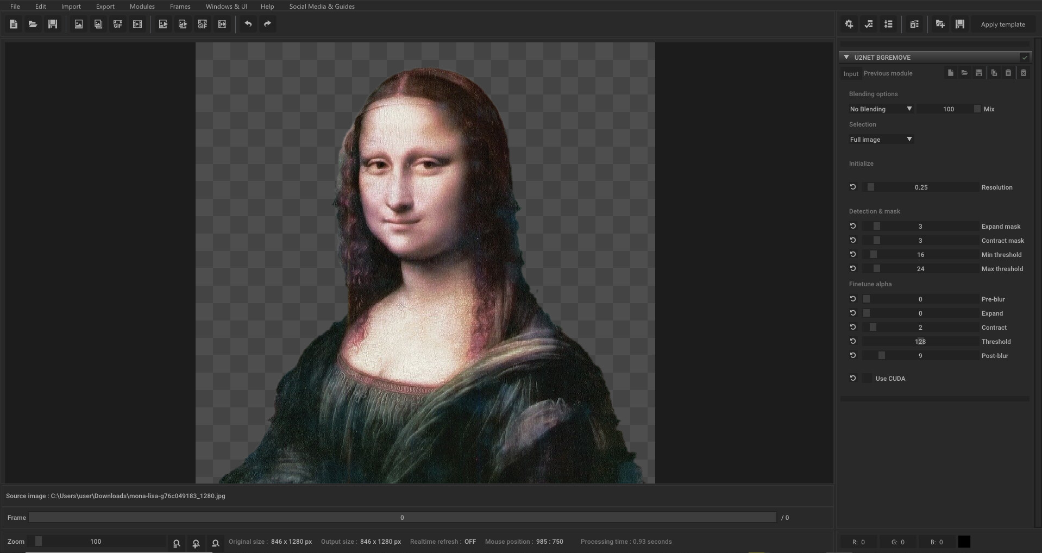Click the Post-blur slider
Screen dimensions: 1042x553
[x=920, y=356]
